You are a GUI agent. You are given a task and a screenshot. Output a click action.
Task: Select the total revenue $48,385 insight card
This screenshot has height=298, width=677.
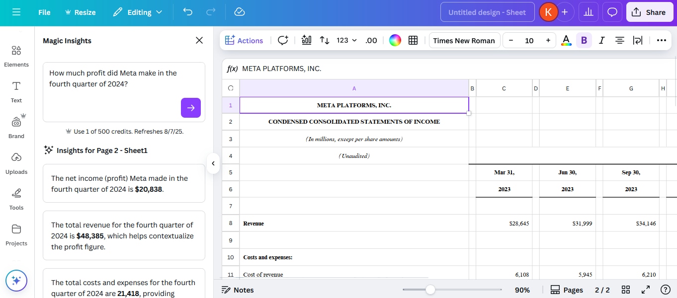coord(124,235)
